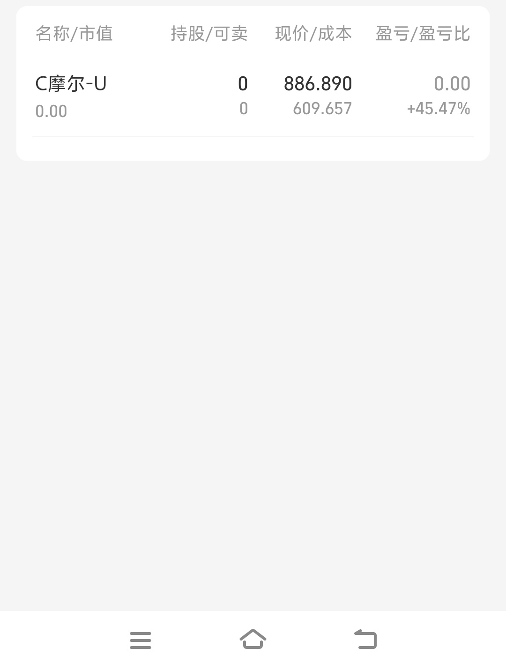This screenshot has width=506, height=670.
Task: Open the C摩尔-U stock holding
Action: [71, 84]
